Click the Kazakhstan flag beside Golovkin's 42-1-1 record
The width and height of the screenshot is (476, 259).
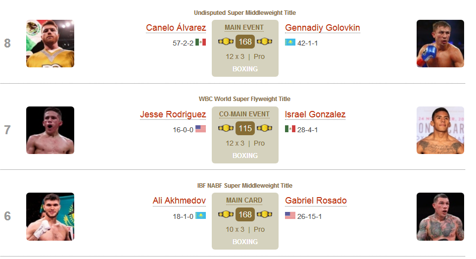pos(290,42)
